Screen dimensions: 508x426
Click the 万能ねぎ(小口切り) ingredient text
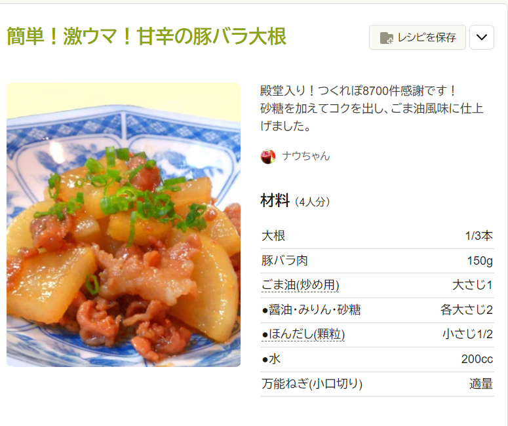pos(311,384)
